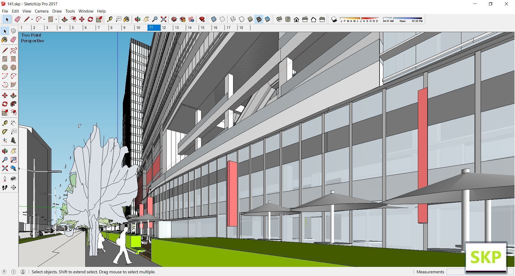The height and width of the screenshot is (276, 515).
Task: Select the Circle tool in the left toolbar
Action: click(x=5, y=68)
